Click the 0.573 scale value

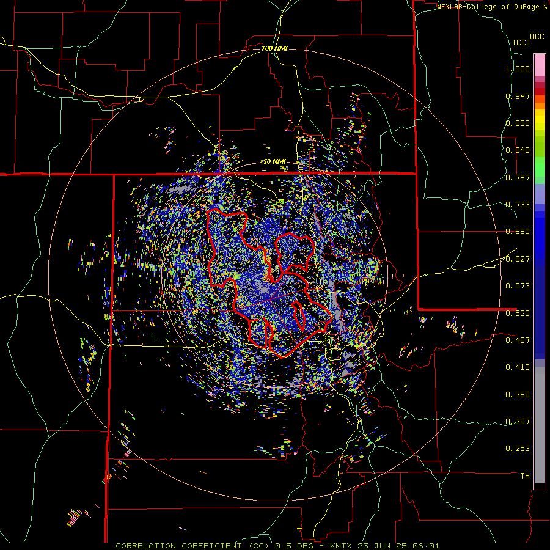(x=518, y=286)
